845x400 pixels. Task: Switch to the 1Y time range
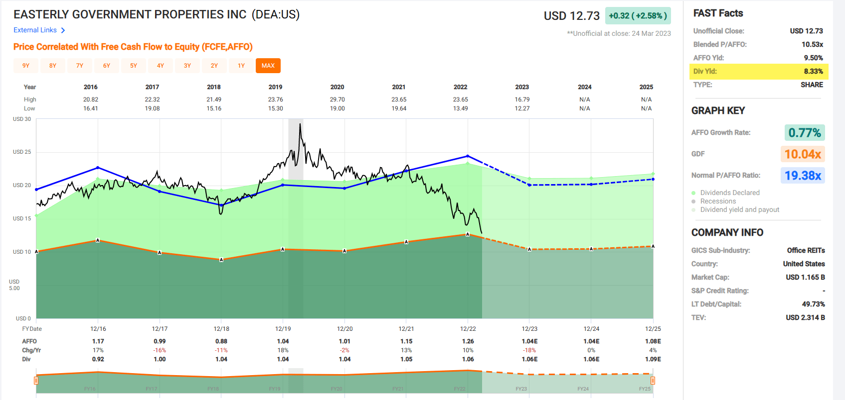(241, 66)
